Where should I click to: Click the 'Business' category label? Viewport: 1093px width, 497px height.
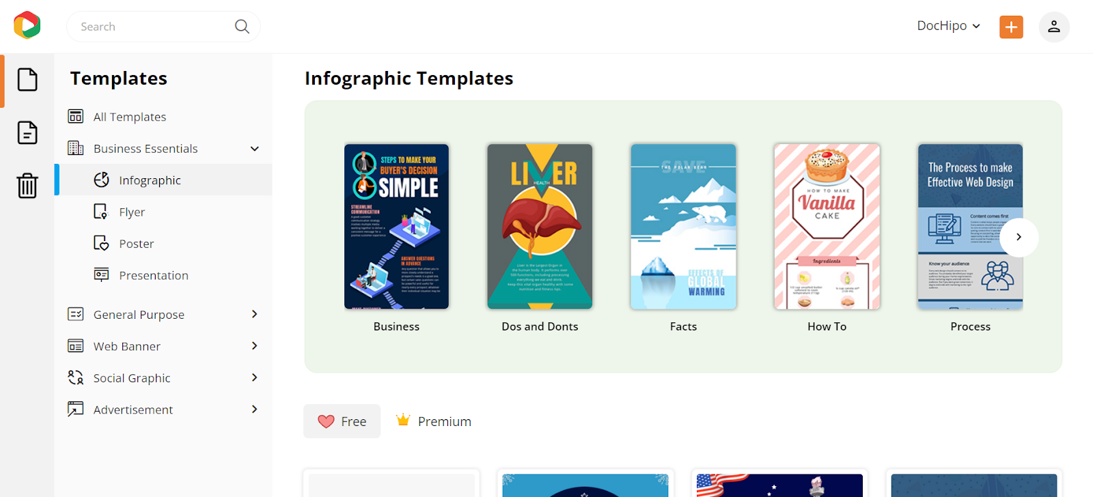point(396,326)
